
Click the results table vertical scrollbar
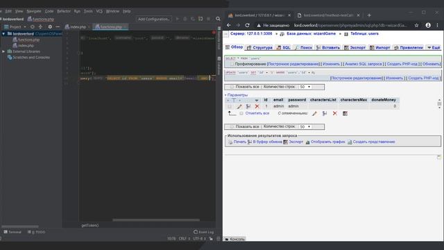(439, 103)
